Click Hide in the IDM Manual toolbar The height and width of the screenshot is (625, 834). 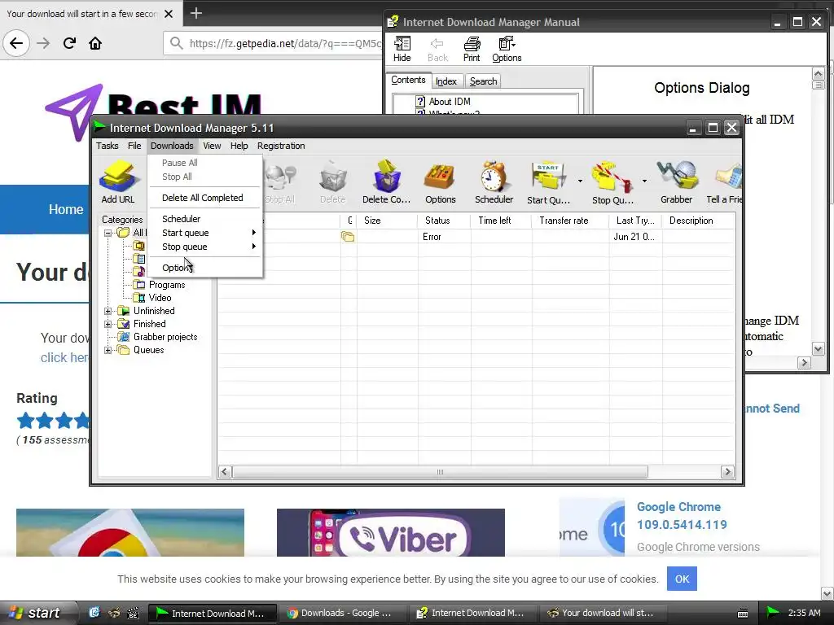point(402,49)
